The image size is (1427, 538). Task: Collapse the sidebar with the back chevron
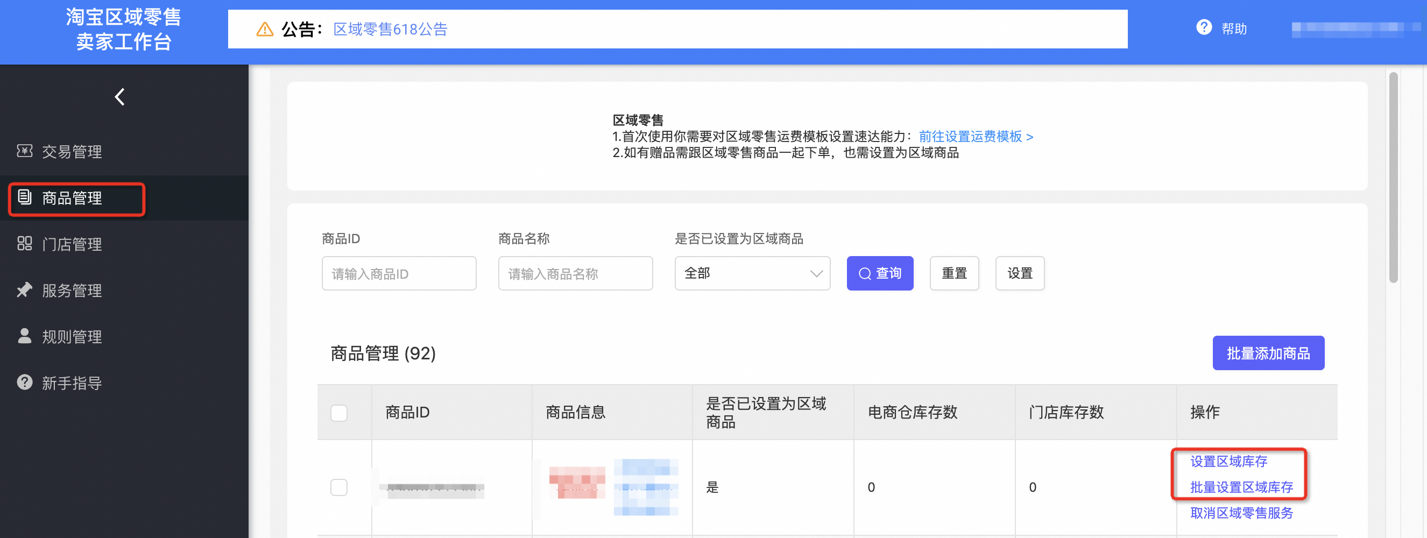(x=119, y=97)
